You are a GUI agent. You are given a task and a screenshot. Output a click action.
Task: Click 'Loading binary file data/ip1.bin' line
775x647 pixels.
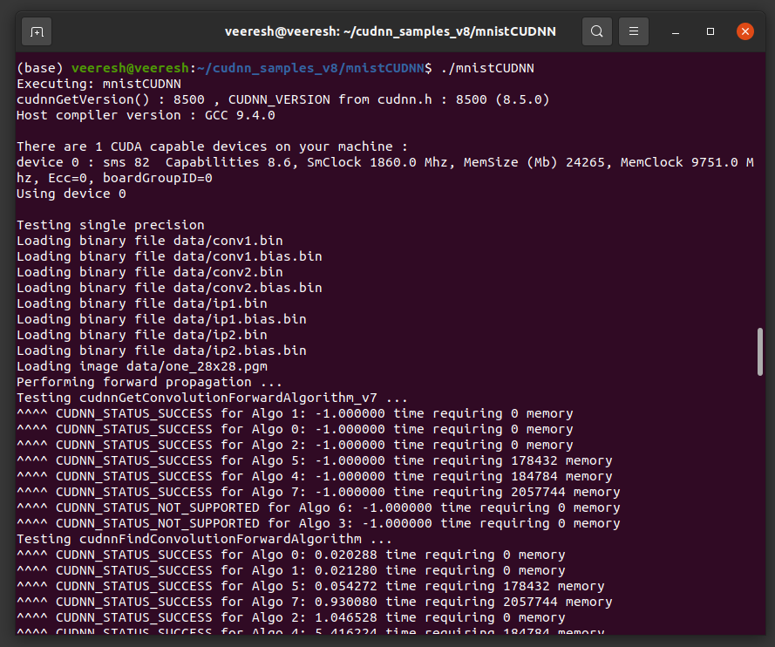coord(142,304)
